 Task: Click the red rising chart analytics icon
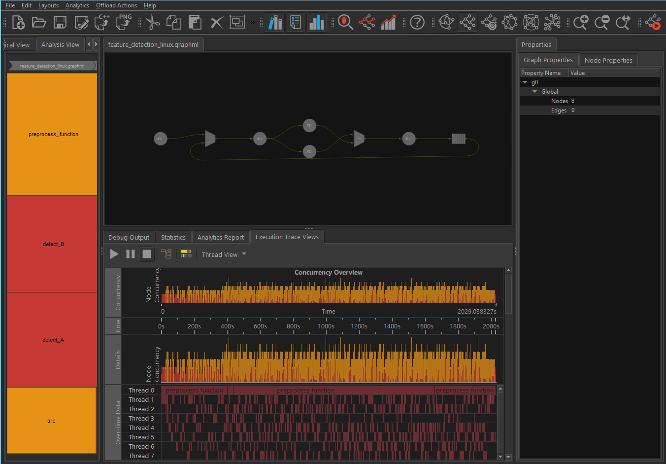(x=388, y=22)
